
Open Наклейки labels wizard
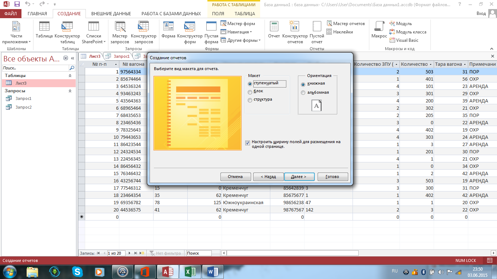340,32
